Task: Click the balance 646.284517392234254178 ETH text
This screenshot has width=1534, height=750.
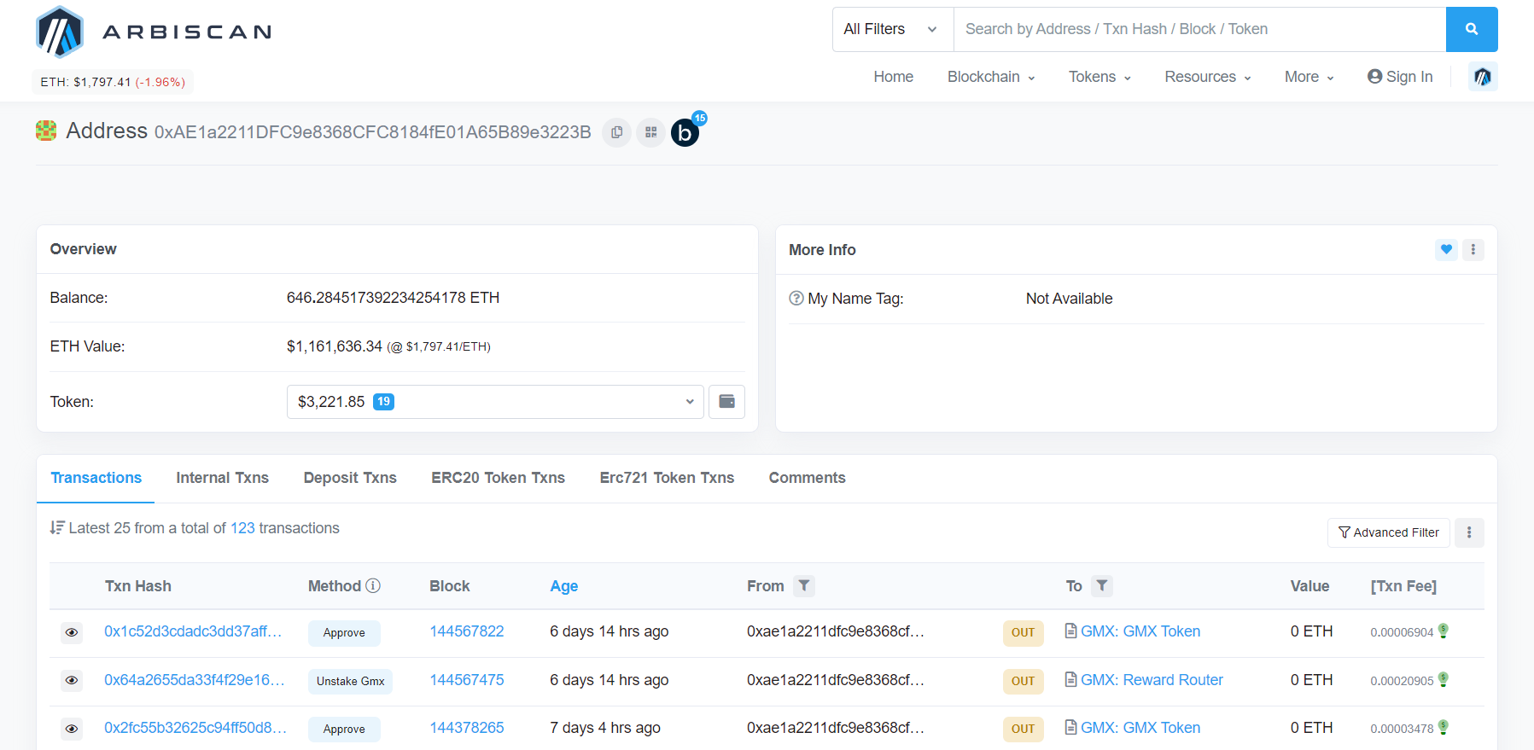Action: point(393,298)
